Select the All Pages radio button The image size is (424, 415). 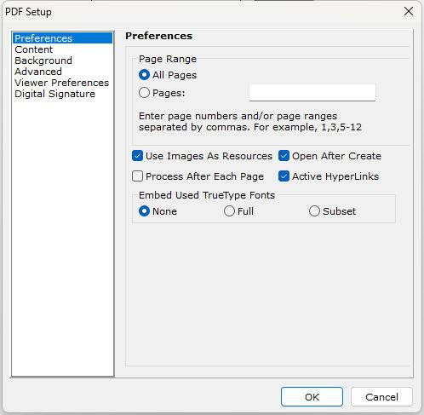point(144,75)
